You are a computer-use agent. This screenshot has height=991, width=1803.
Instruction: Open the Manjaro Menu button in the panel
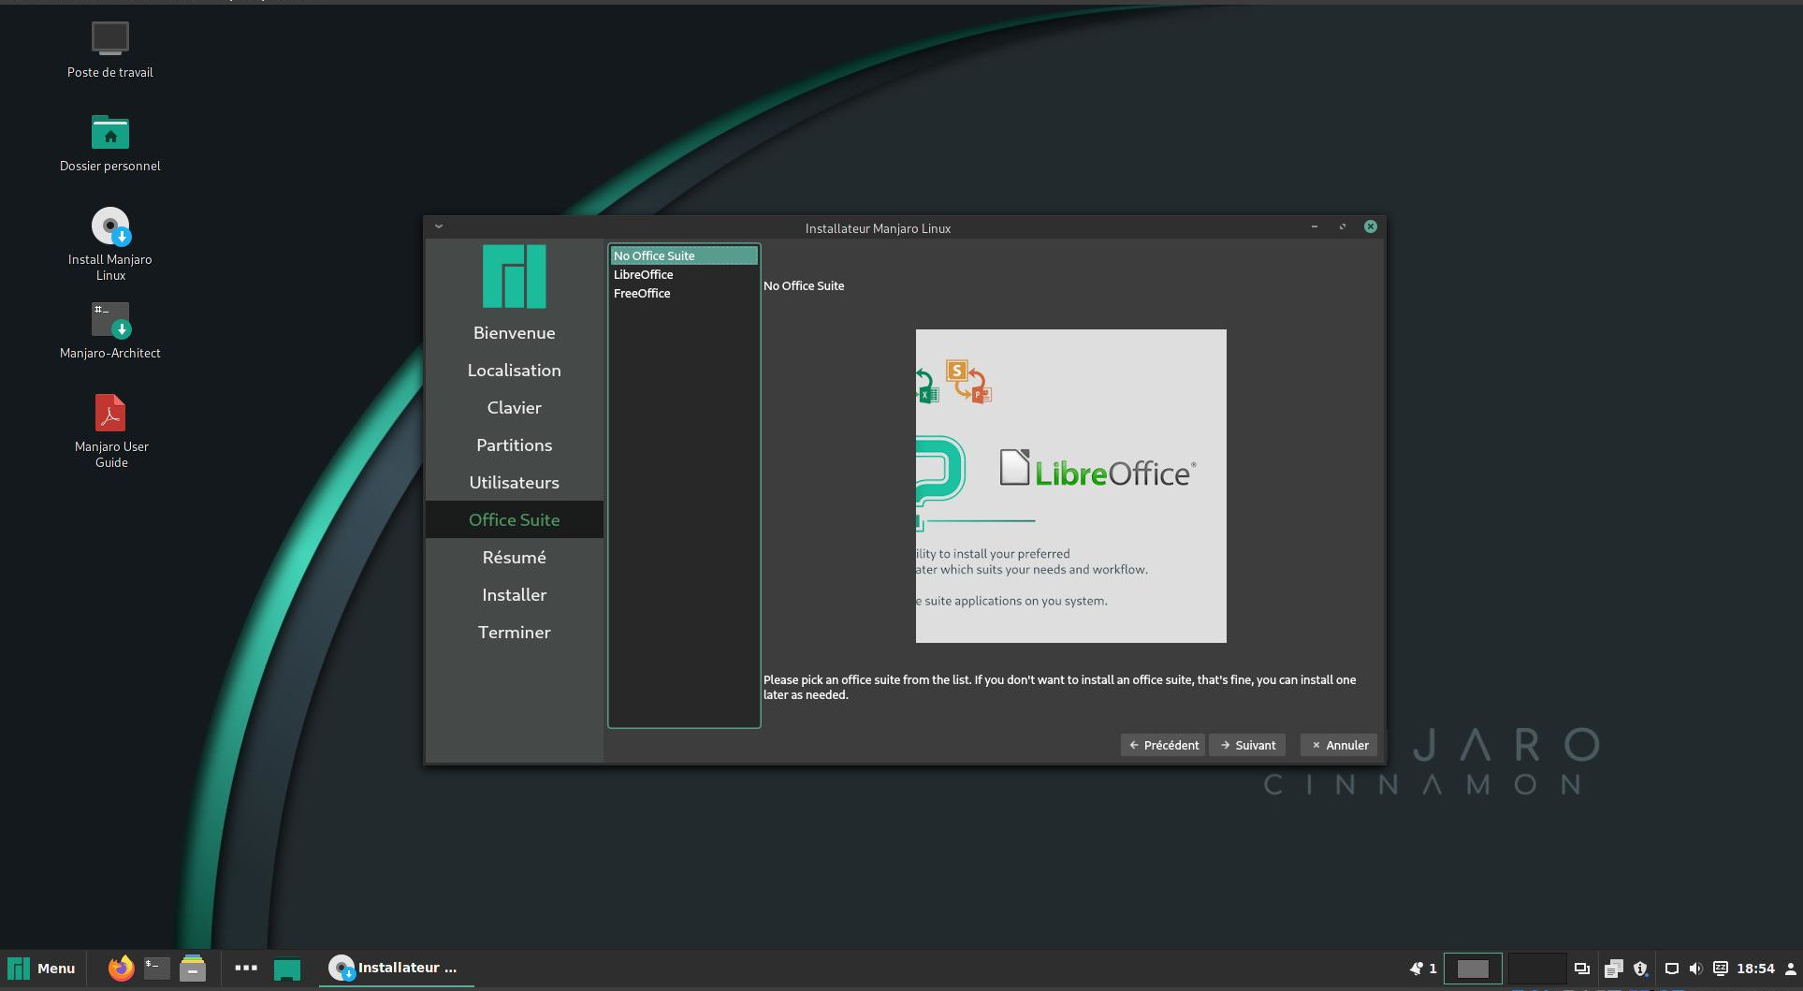click(x=42, y=969)
